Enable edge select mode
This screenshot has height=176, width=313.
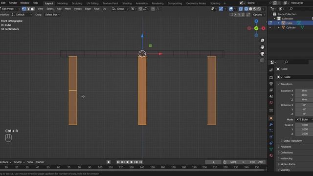click(28, 9)
